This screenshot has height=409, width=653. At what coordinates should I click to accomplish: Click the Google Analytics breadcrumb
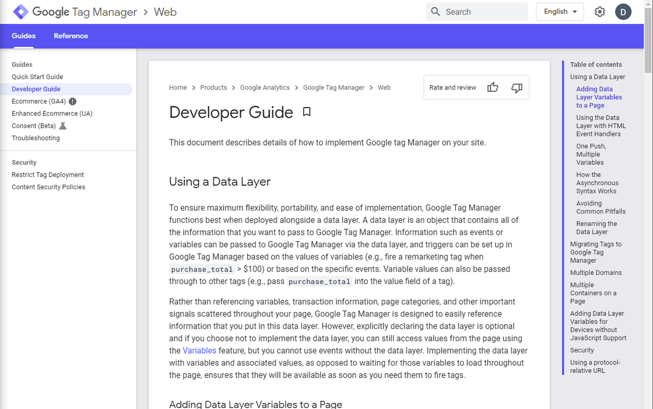point(265,87)
